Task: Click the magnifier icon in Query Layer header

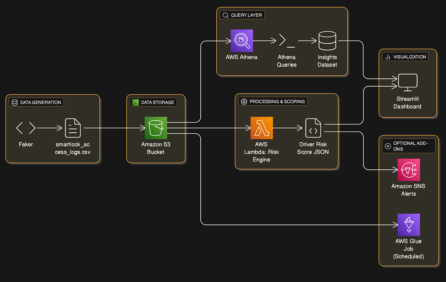Action: [x=225, y=15]
